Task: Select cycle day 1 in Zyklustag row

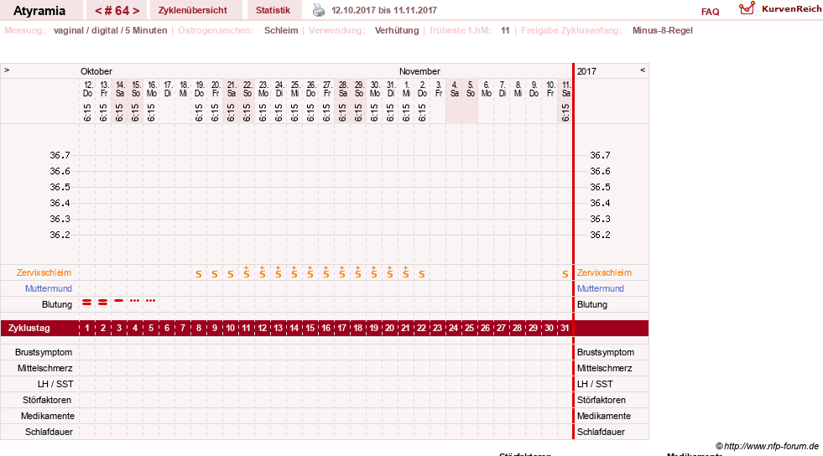Action: [x=87, y=328]
